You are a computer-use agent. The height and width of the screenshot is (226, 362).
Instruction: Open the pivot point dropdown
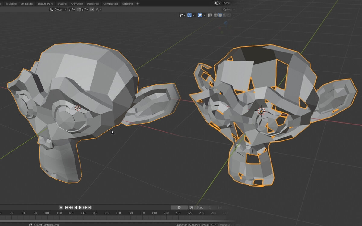click(x=72, y=9)
